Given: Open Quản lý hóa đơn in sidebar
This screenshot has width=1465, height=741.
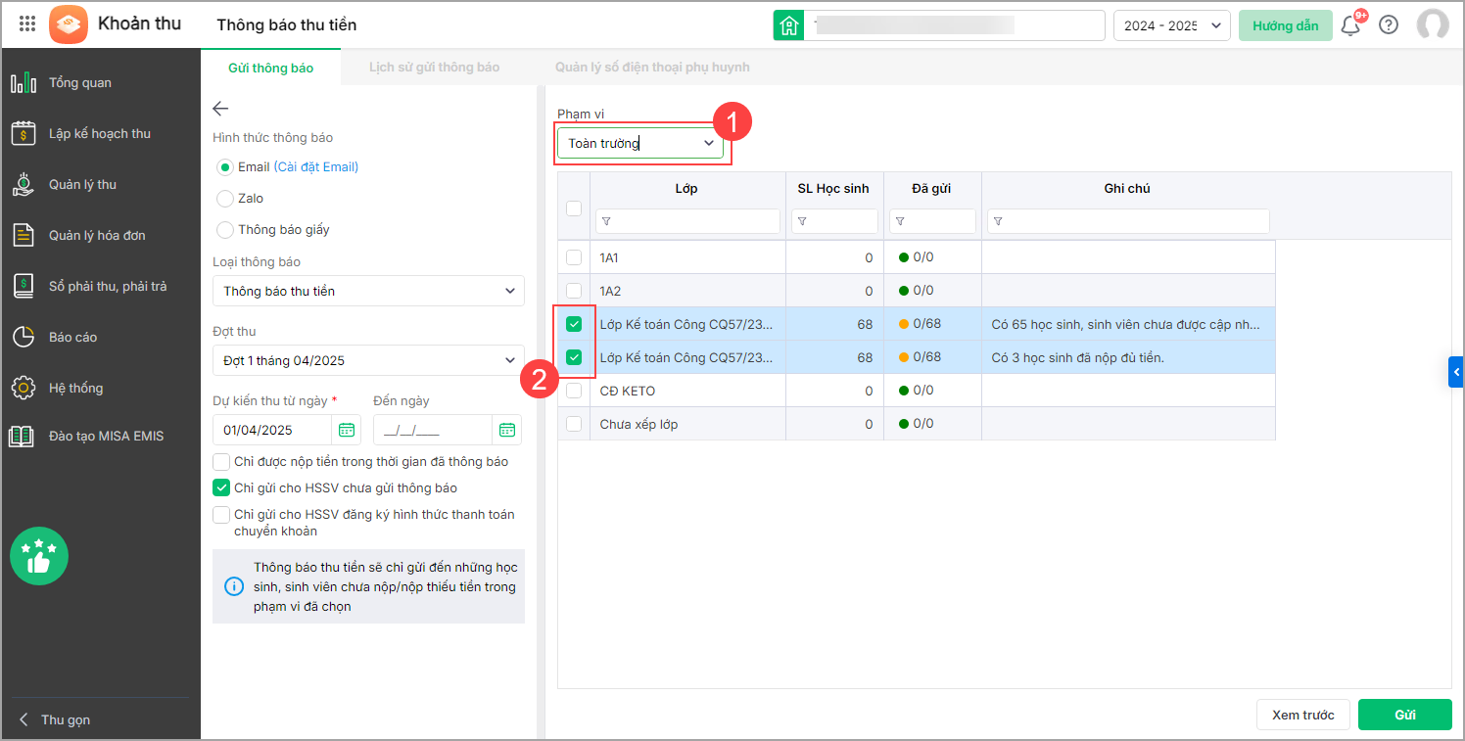Looking at the screenshot, I should pyautogui.click(x=100, y=236).
